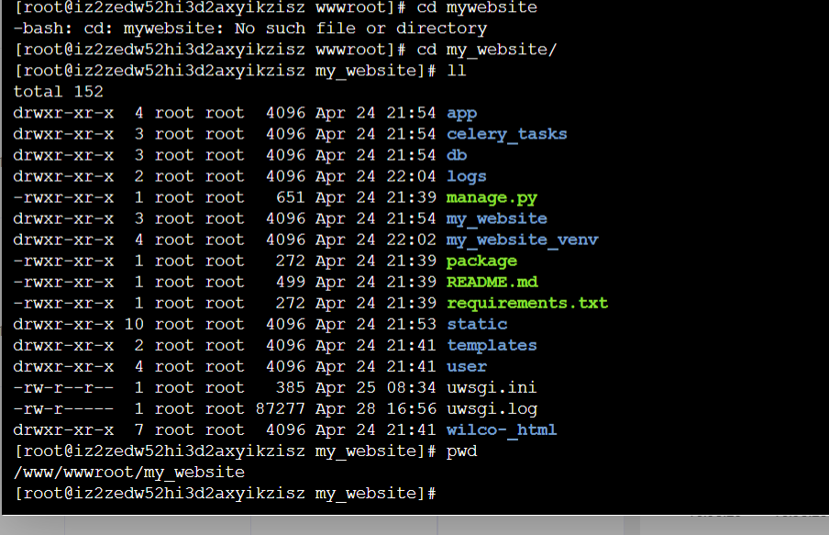Click the 'Apr 28 16:56' timestamp
Image resolution: width=829 pixels, height=535 pixels.
(376, 409)
